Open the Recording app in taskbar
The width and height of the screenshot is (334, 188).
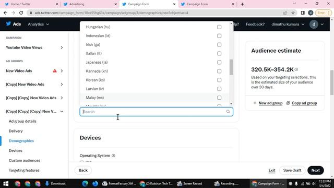(x=226, y=183)
